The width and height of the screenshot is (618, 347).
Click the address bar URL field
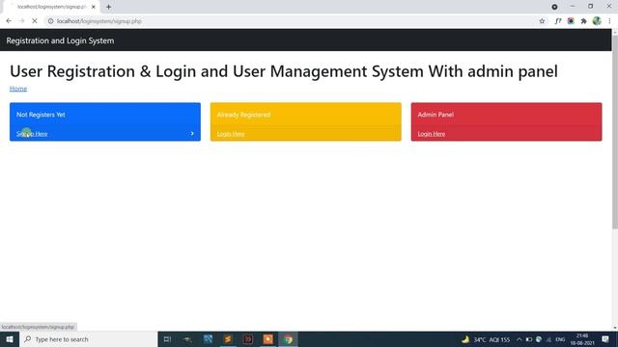coord(292,21)
